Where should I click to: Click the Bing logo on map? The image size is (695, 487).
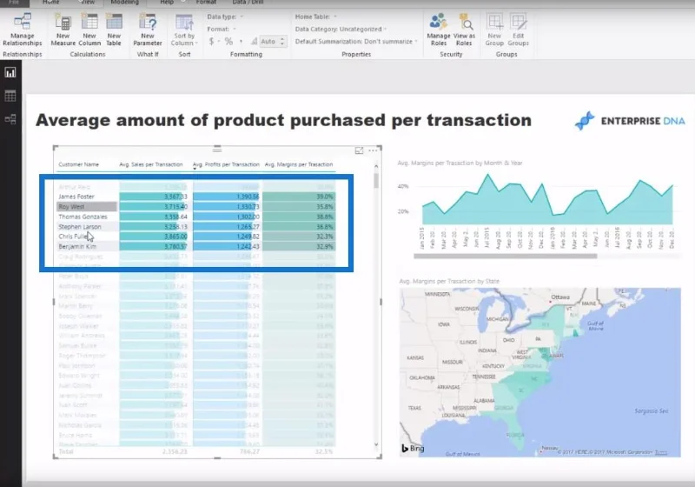coord(413,449)
